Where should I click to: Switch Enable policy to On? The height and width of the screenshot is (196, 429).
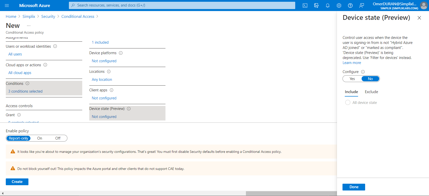40,138
